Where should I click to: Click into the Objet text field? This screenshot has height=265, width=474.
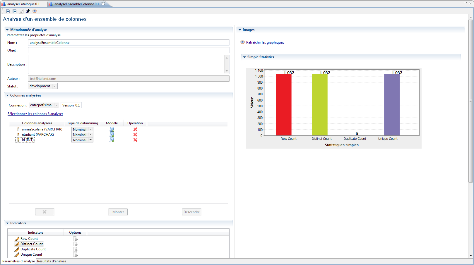(x=129, y=50)
